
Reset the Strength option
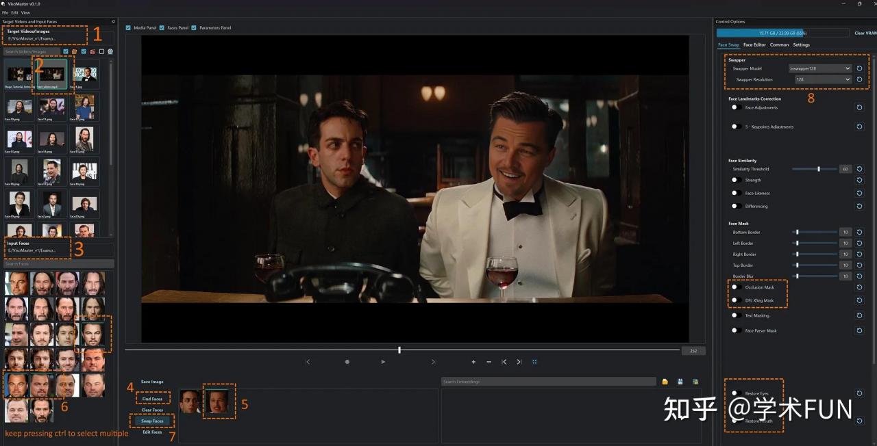pos(859,180)
